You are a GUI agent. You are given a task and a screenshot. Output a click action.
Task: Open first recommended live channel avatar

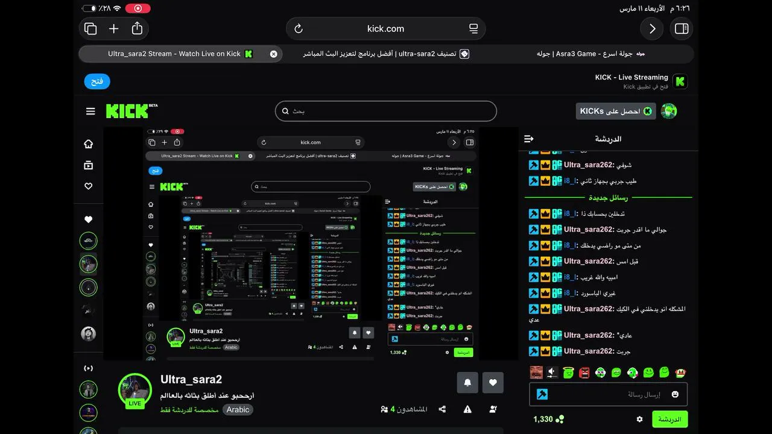[89, 389]
